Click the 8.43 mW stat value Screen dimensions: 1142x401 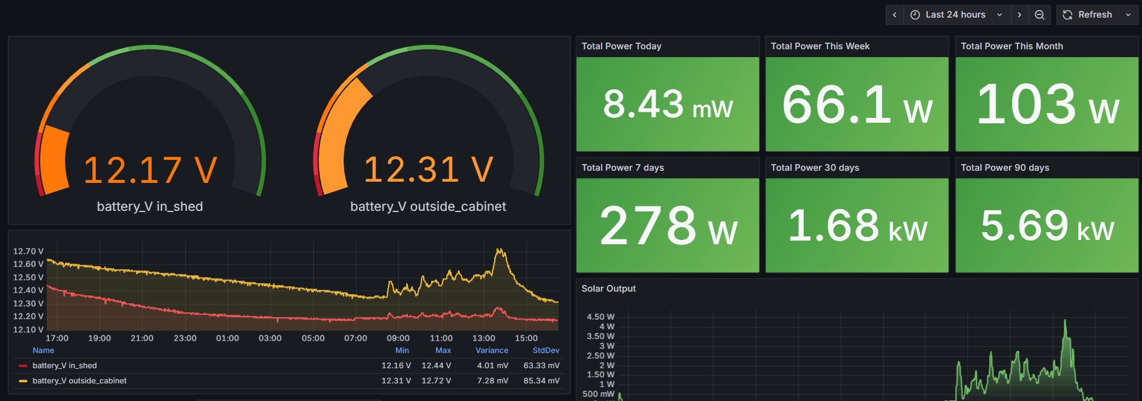pos(668,105)
